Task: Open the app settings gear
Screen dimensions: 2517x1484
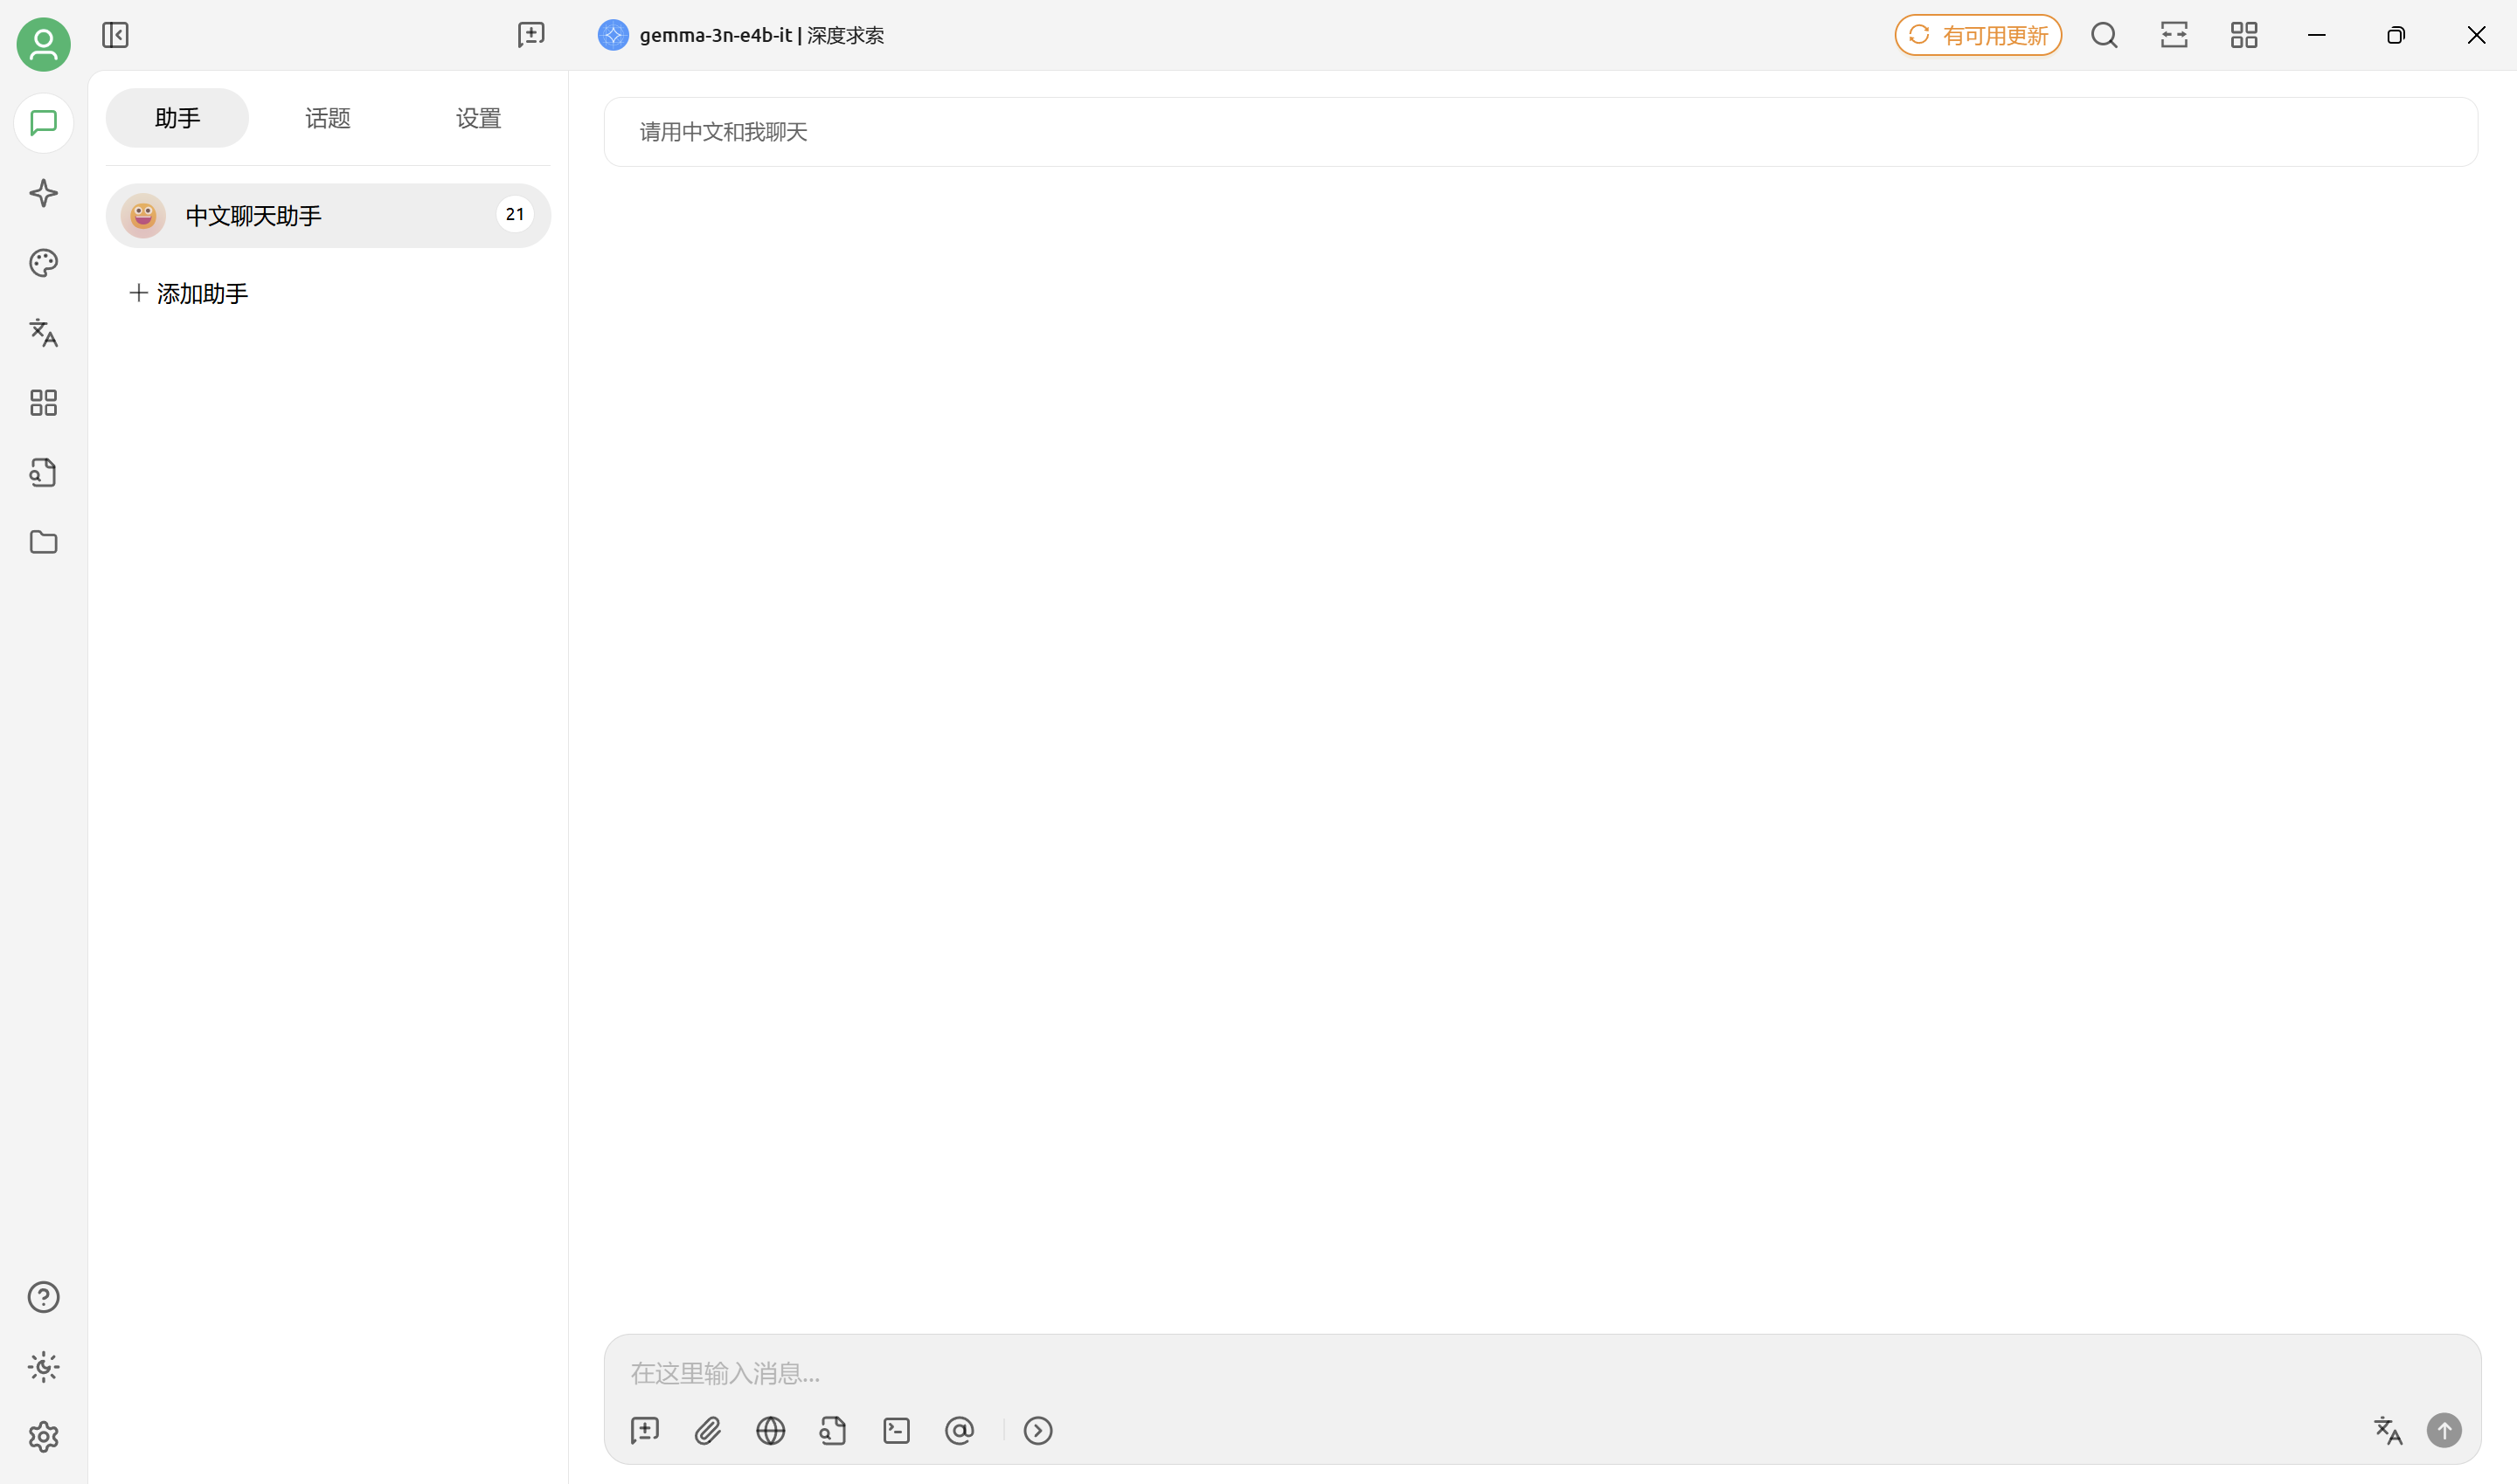Action: click(43, 1437)
